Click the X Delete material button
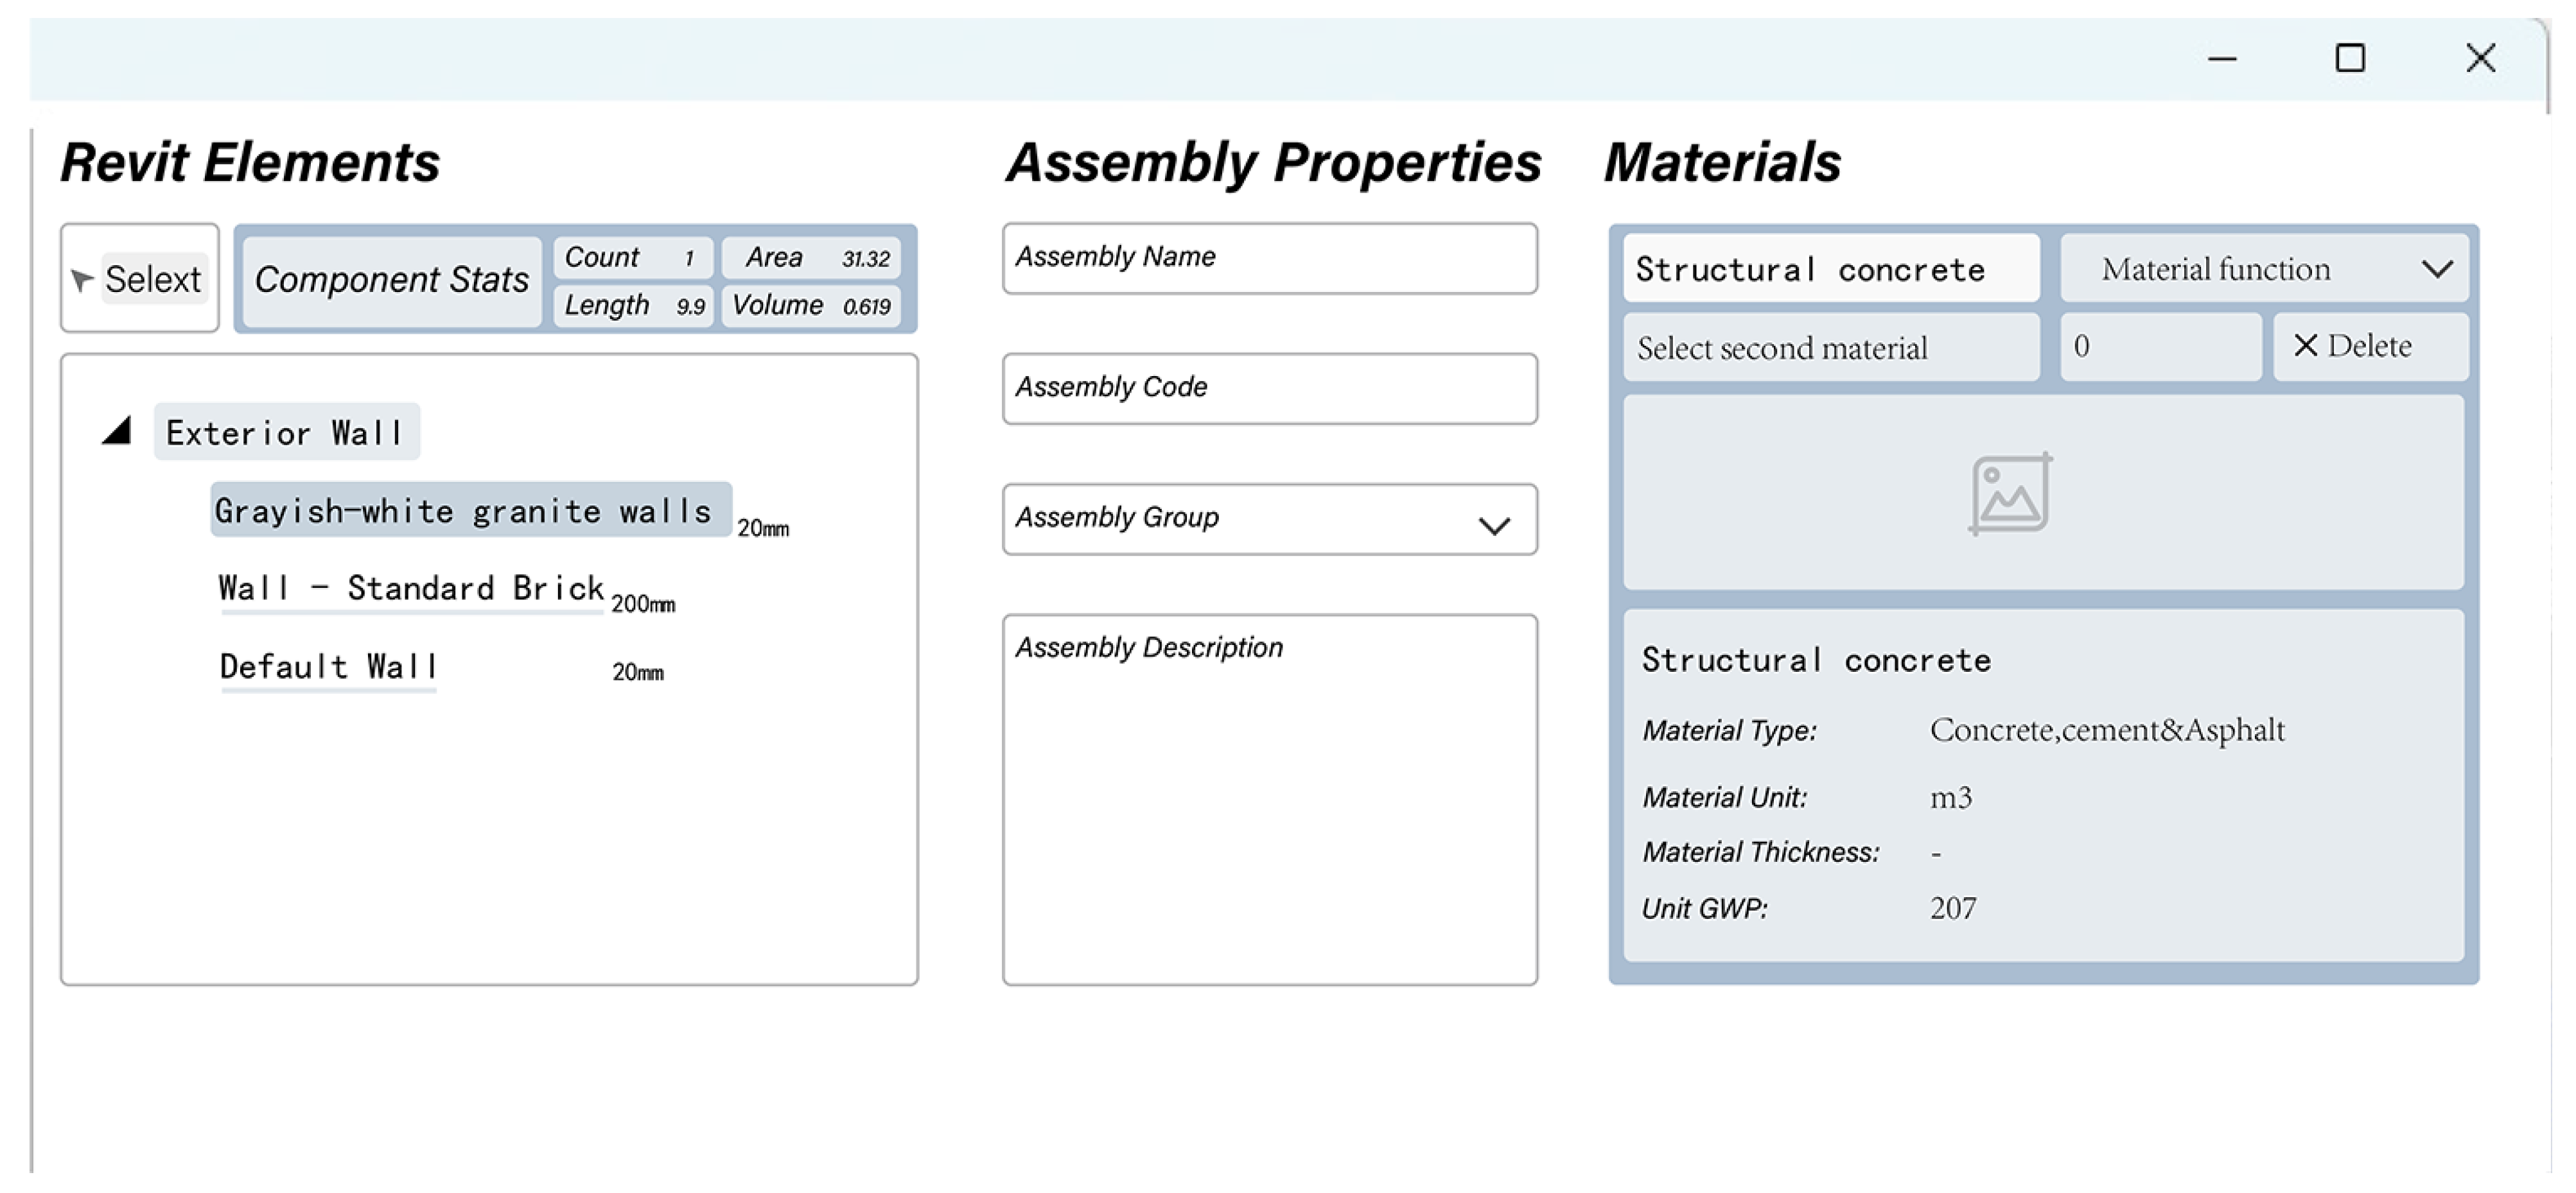Viewport: 2576px width, 1193px height. pos(2369,347)
